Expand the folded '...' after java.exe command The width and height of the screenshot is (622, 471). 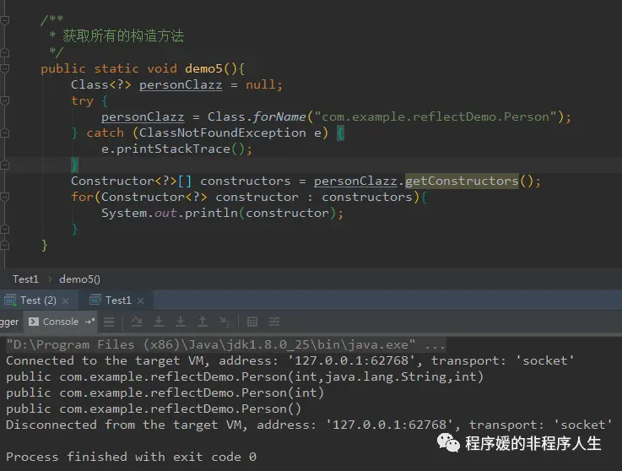pyautogui.click(x=435, y=344)
